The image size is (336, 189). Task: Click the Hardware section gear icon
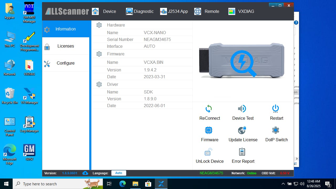pos(99,25)
